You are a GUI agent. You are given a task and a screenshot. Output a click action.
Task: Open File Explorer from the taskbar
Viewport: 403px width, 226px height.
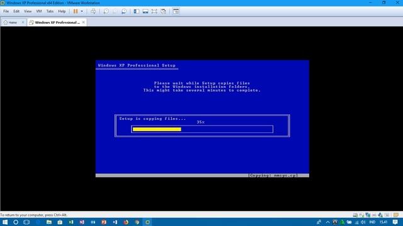pyautogui.click(x=49, y=222)
